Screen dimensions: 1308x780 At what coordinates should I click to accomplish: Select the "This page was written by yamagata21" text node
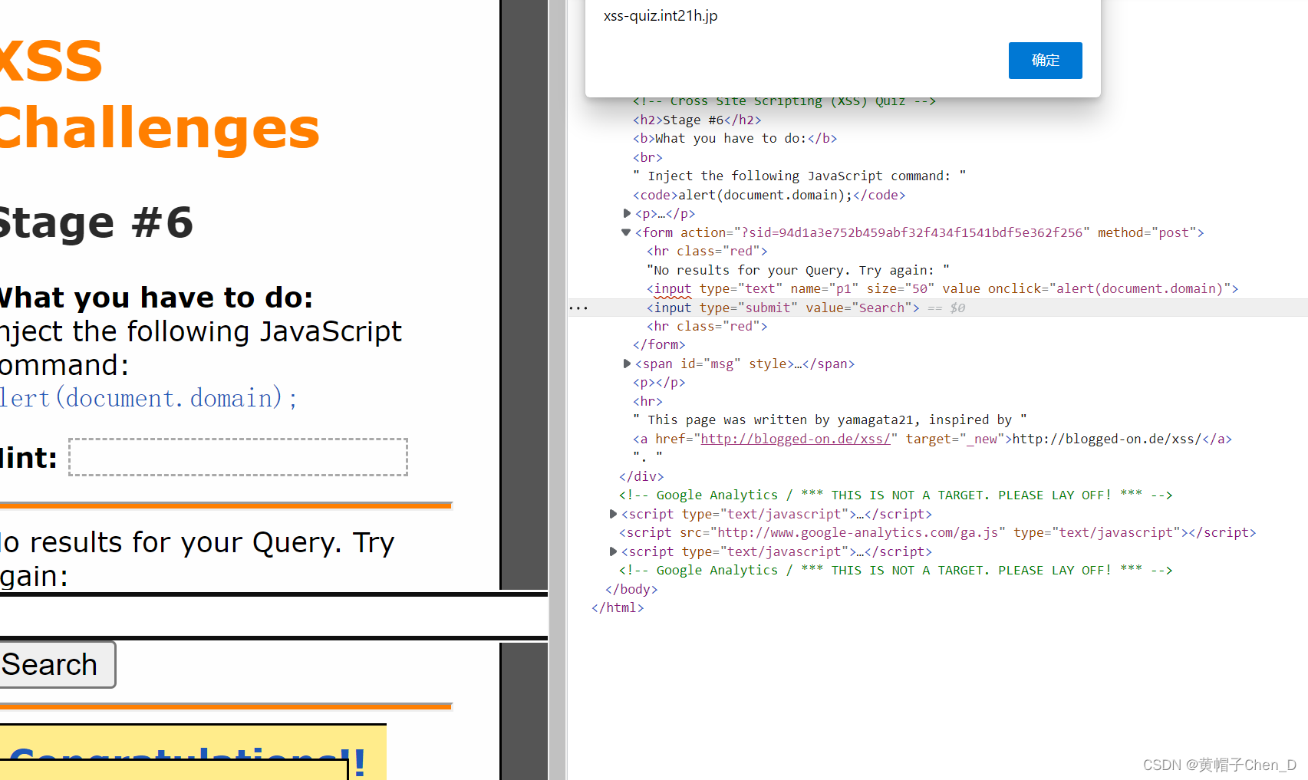click(830, 420)
